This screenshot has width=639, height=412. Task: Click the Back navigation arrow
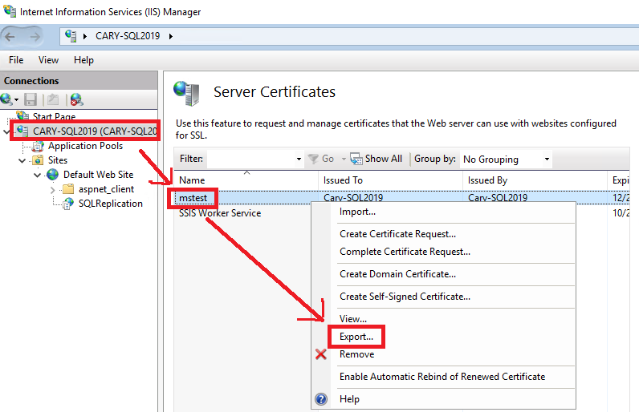10,37
